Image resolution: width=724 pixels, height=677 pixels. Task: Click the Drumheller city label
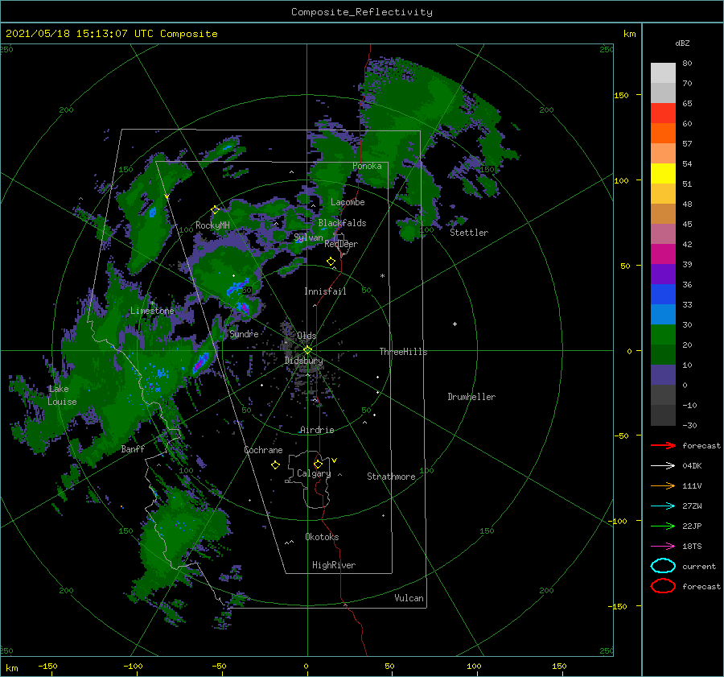tap(471, 397)
